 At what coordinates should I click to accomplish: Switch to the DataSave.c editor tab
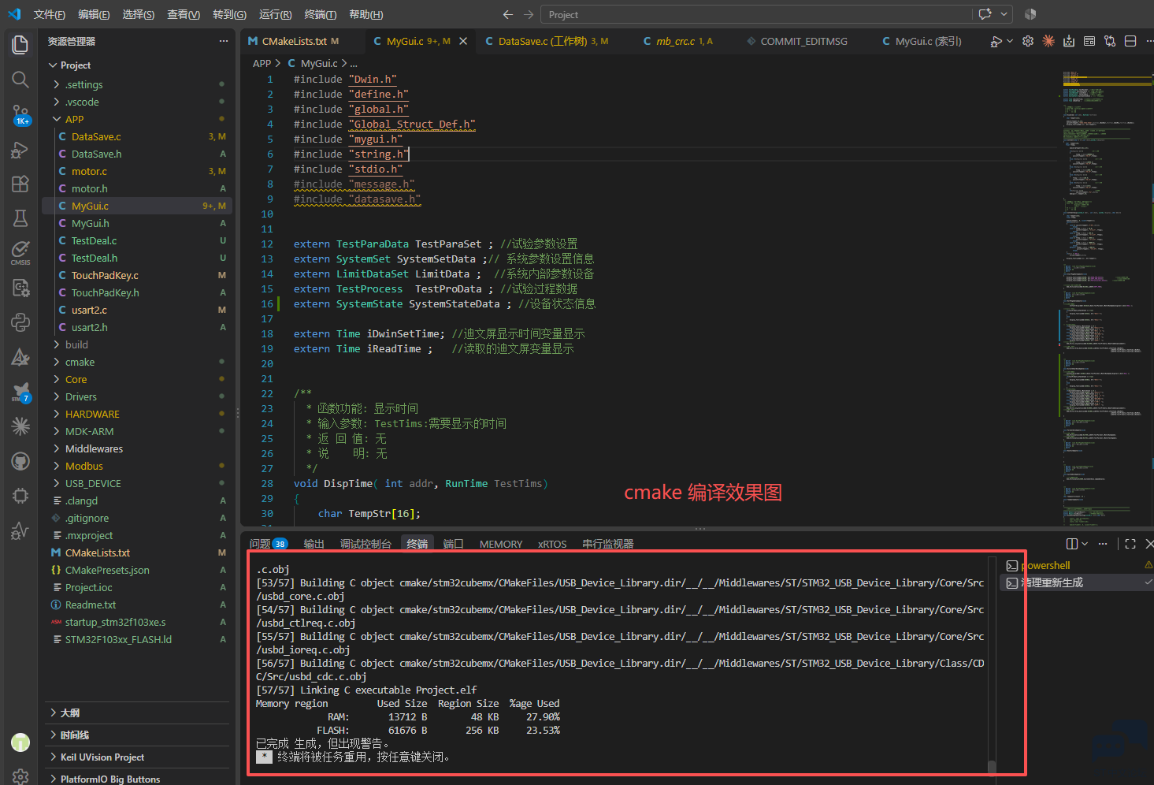547,41
